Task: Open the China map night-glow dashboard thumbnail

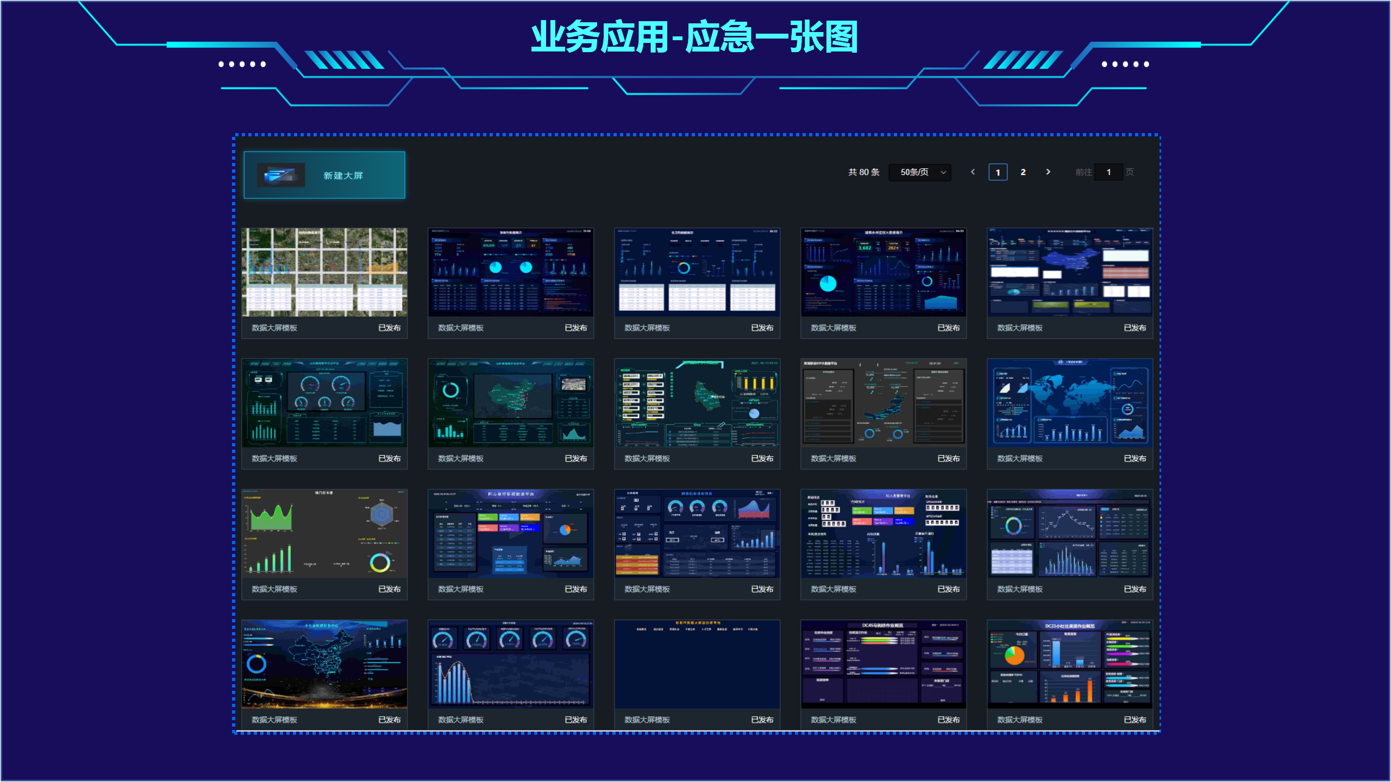Action: coord(324,664)
